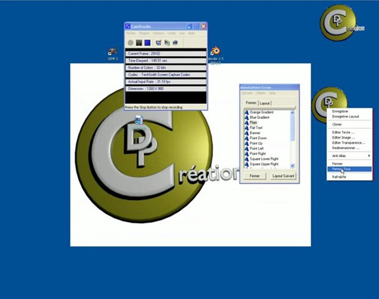Choose Fermer Tous in the context menu

[x=349, y=169]
